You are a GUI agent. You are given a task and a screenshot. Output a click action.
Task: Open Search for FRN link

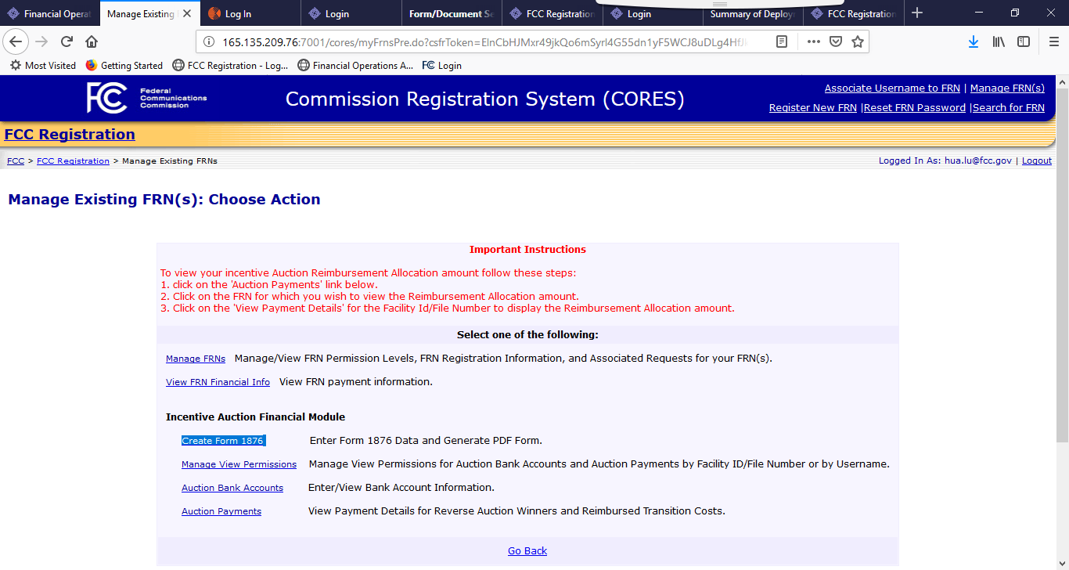[x=1009, y=108]
